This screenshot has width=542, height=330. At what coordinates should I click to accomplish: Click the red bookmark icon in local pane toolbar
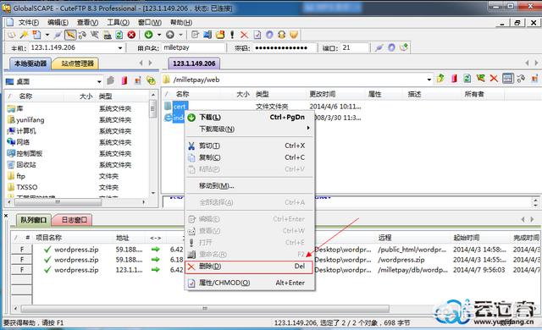click(x=124, y=80)
